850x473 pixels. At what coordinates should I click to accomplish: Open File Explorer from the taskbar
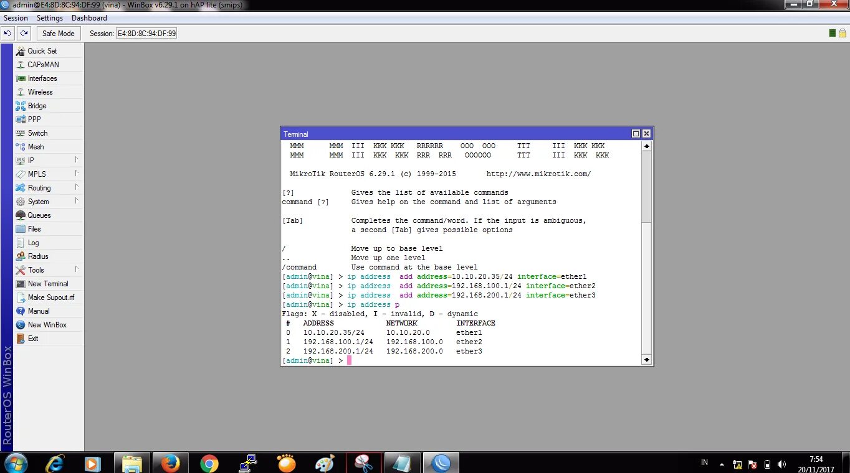(x=132, y=463)
